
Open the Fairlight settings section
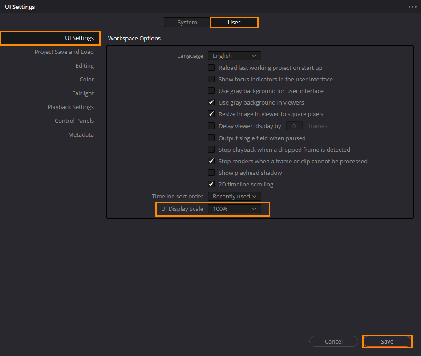[83, 93]
